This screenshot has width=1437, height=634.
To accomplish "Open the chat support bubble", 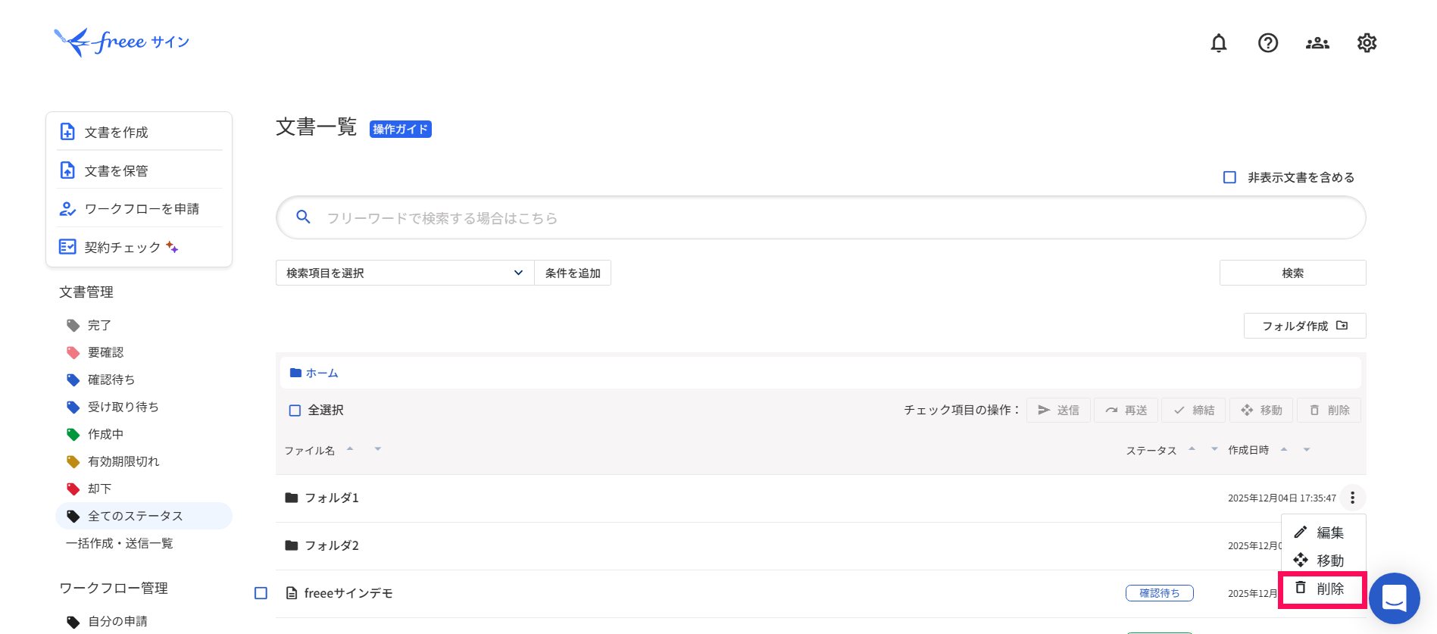I will 1394,598.
